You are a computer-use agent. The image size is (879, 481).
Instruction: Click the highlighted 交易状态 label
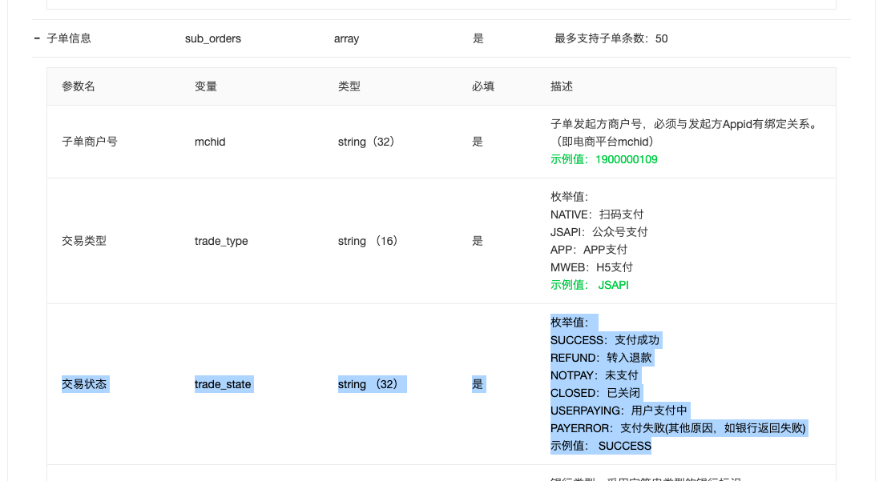tap(84, 384)
